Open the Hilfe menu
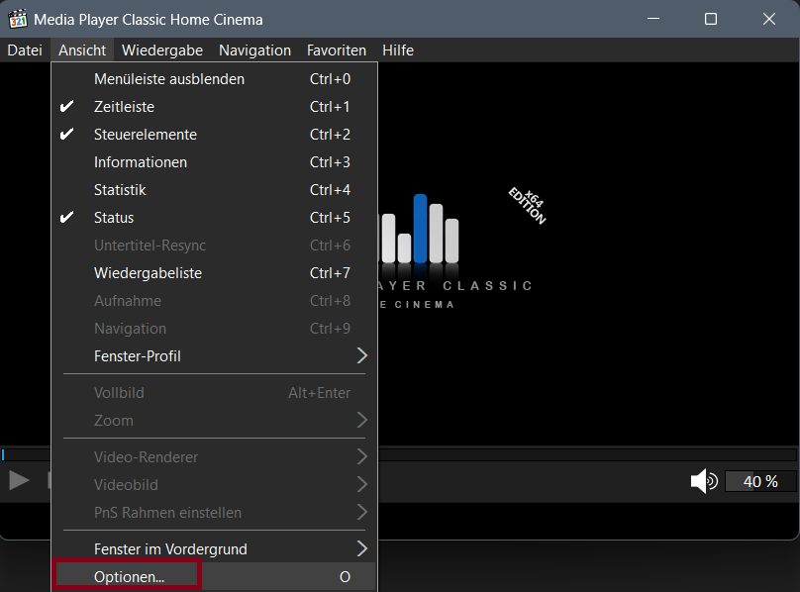Viewport: 800px width, 592px height. click(398, 50)
